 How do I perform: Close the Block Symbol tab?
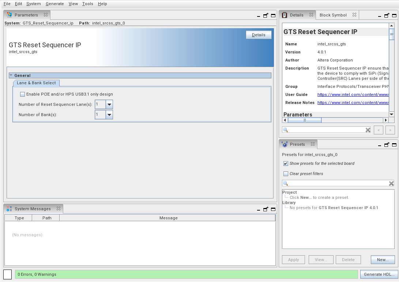(x=354, y=15)
